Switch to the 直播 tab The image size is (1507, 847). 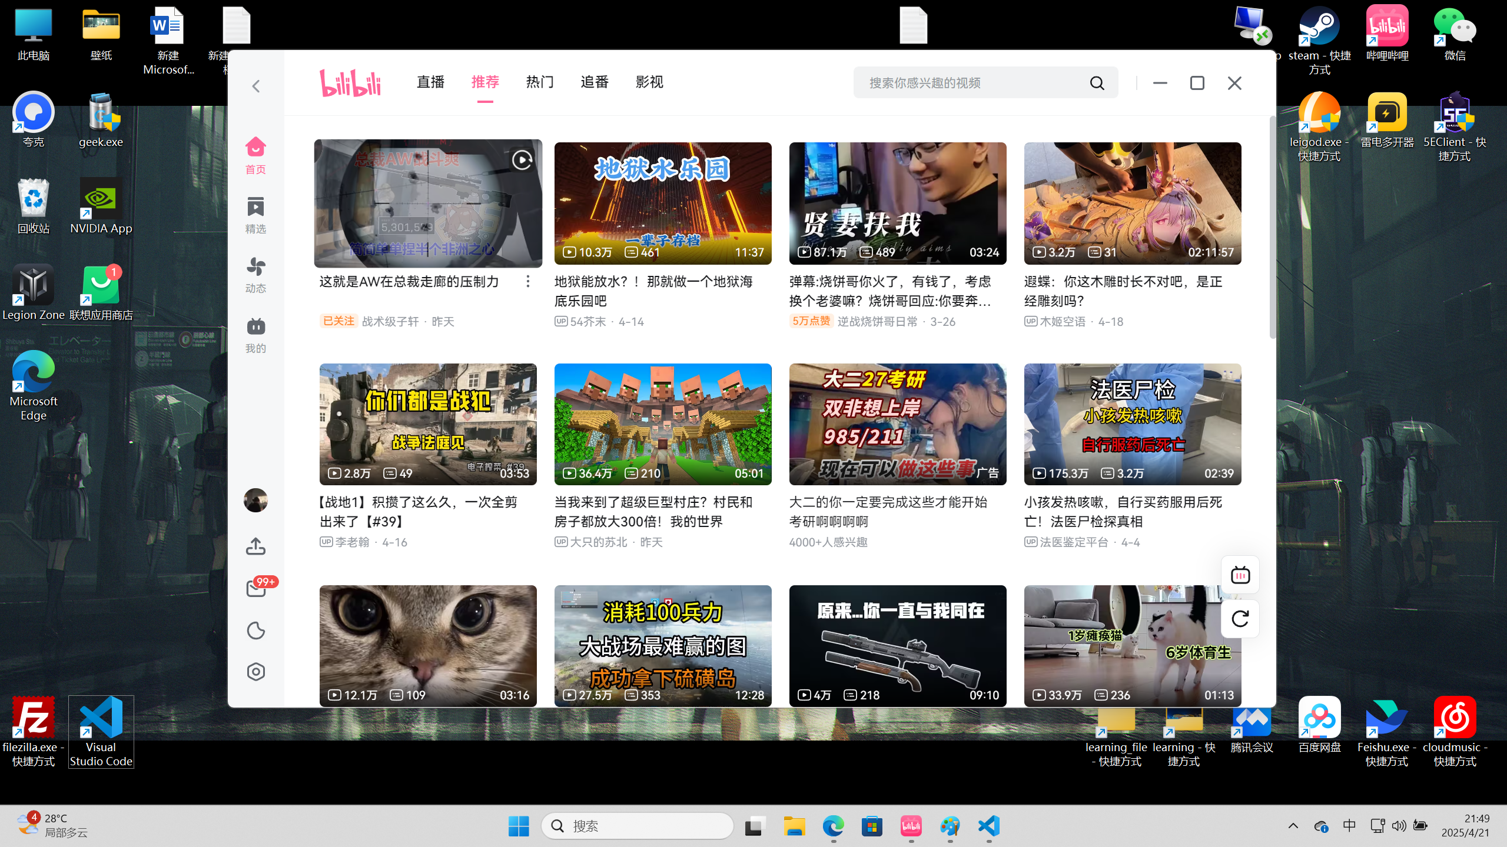pyautogui.click(x=430, y=82)
